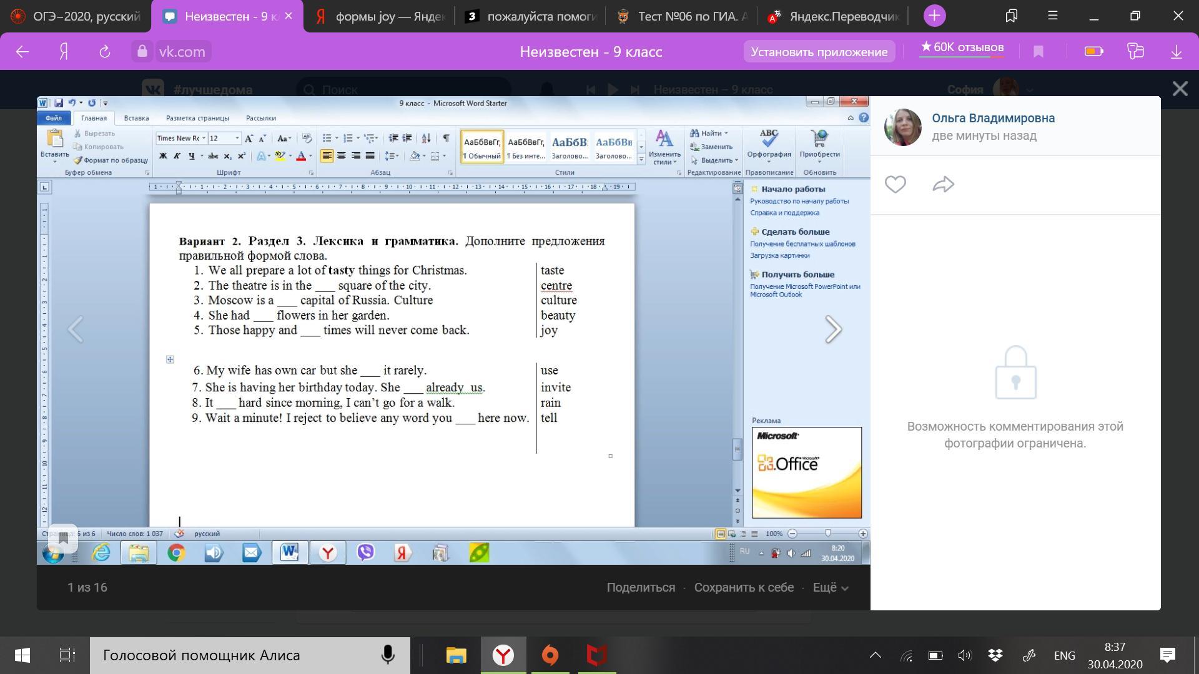Click Установить приложение button

pyautogui.click(x=819, y=52)
